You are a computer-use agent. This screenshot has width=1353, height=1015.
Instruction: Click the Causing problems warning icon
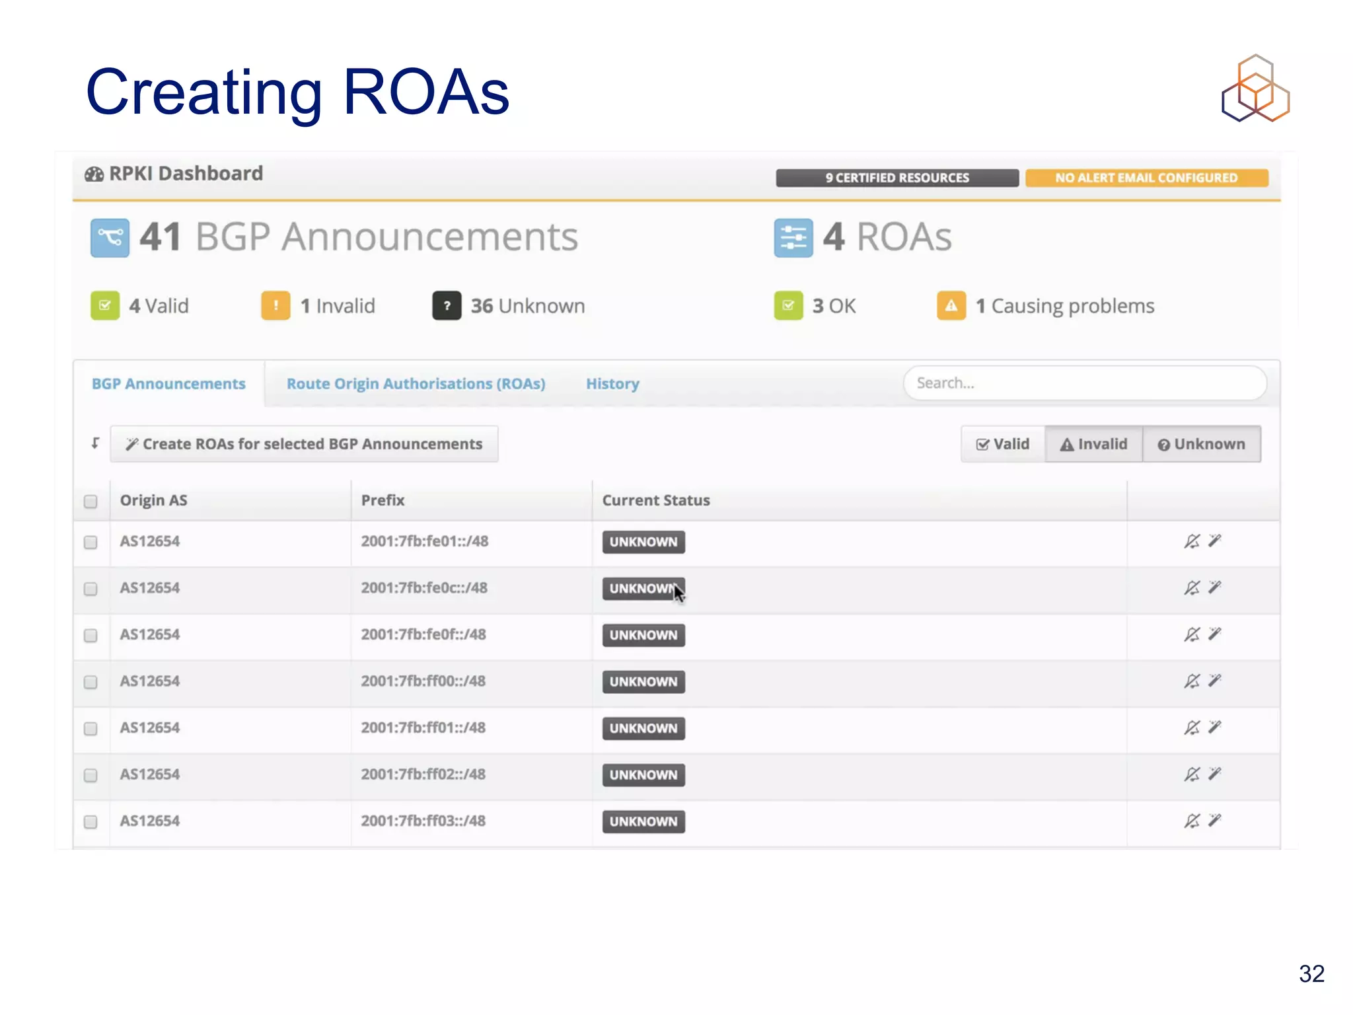click(x=951, y=305)
